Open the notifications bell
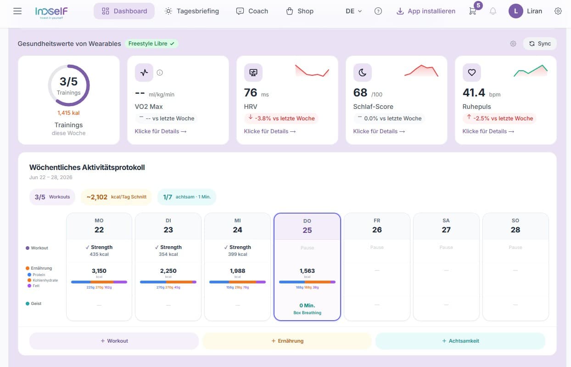Viewport: 571px width, 367px height. click(x=493, y=11)
